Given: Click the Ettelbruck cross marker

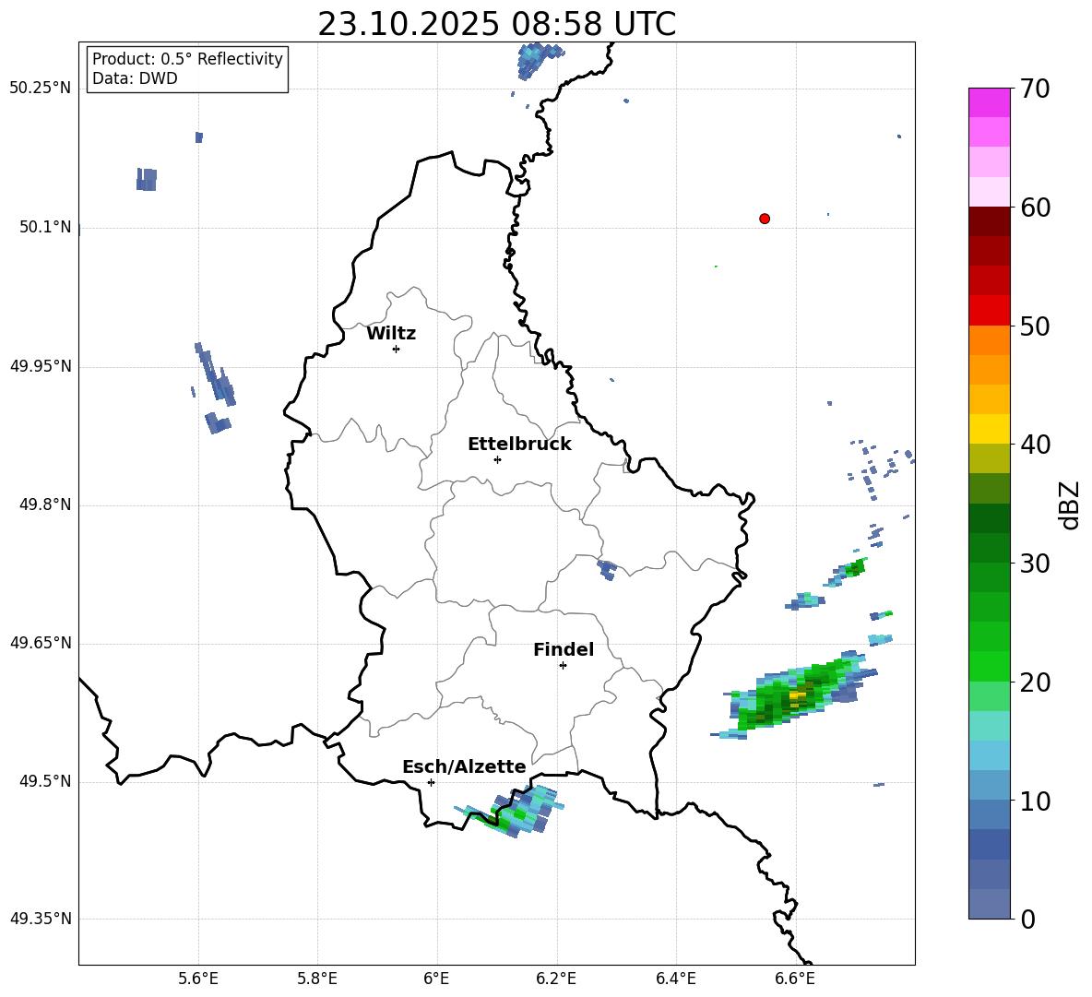Looking at the screenshot, I should click(497, 459).
